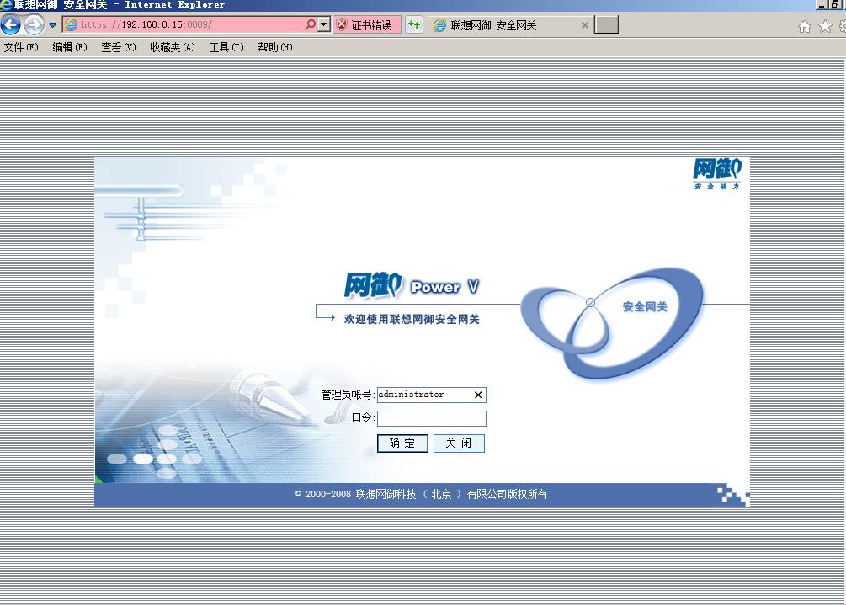Open the 文件(F) menu
This screenshot has width=846, height=605.
coord(21,47)
